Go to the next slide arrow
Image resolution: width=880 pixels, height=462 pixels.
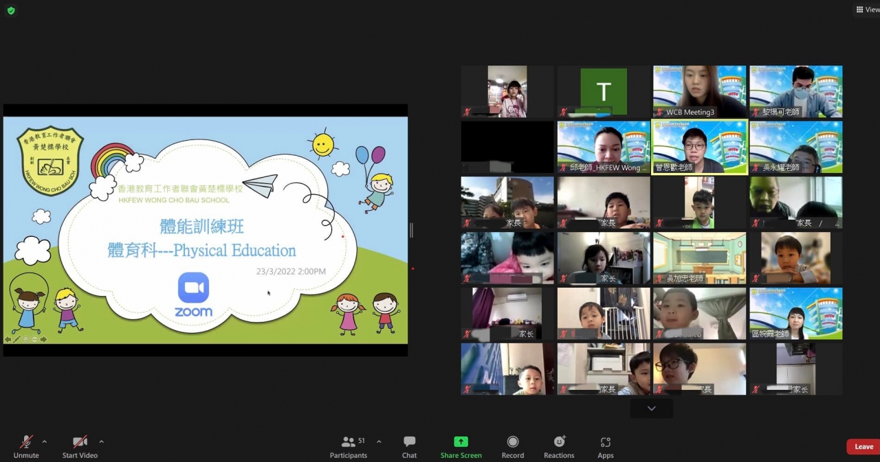[x=43, y=339]
